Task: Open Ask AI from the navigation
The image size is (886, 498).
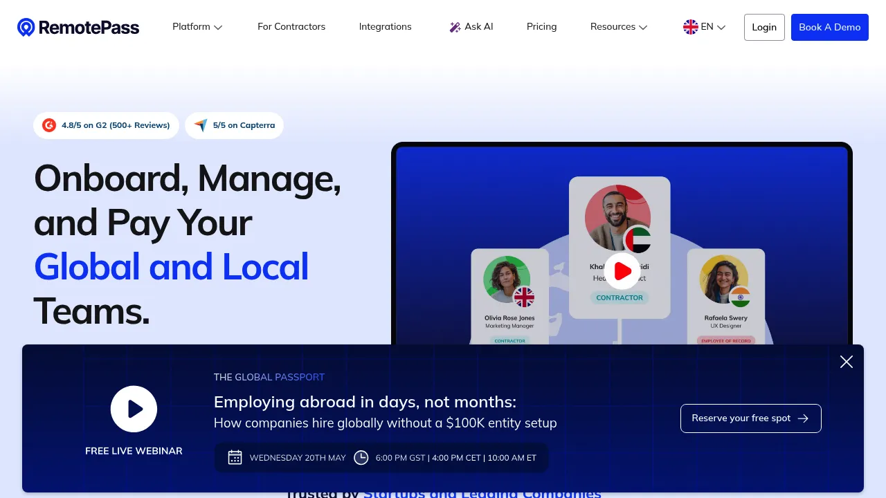Action: pos(471,27)
